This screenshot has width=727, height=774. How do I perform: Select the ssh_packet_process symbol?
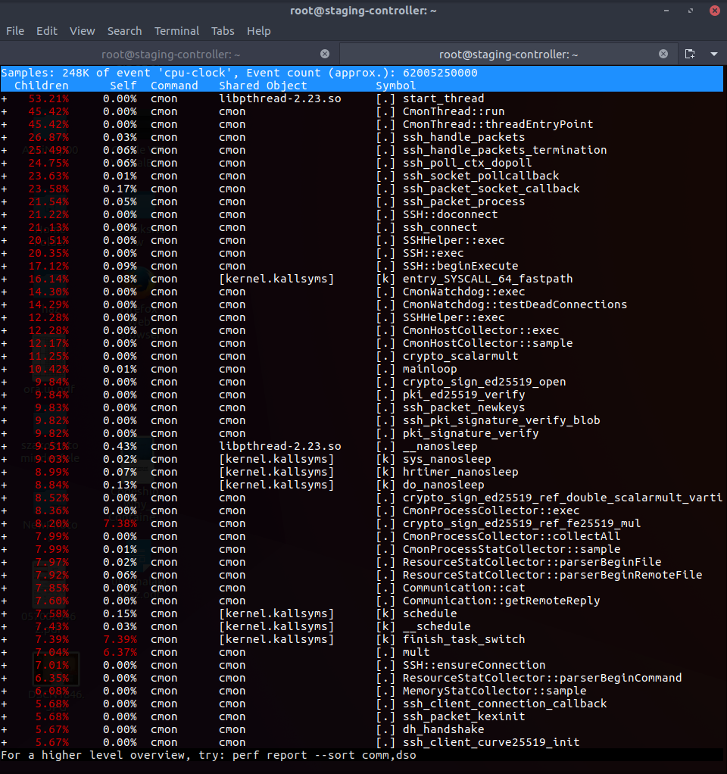tap(464, 201)
